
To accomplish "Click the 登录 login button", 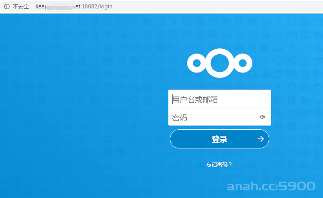I will [x=220, y=139].
